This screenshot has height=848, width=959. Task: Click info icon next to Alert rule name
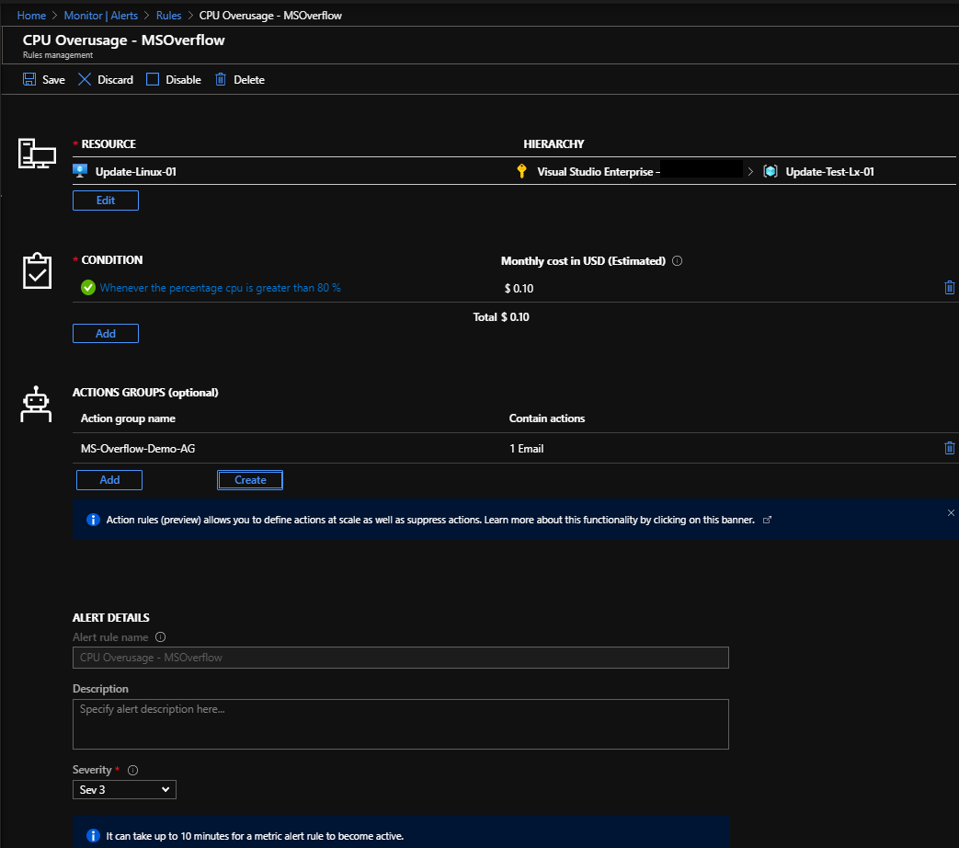pos(160,637)
